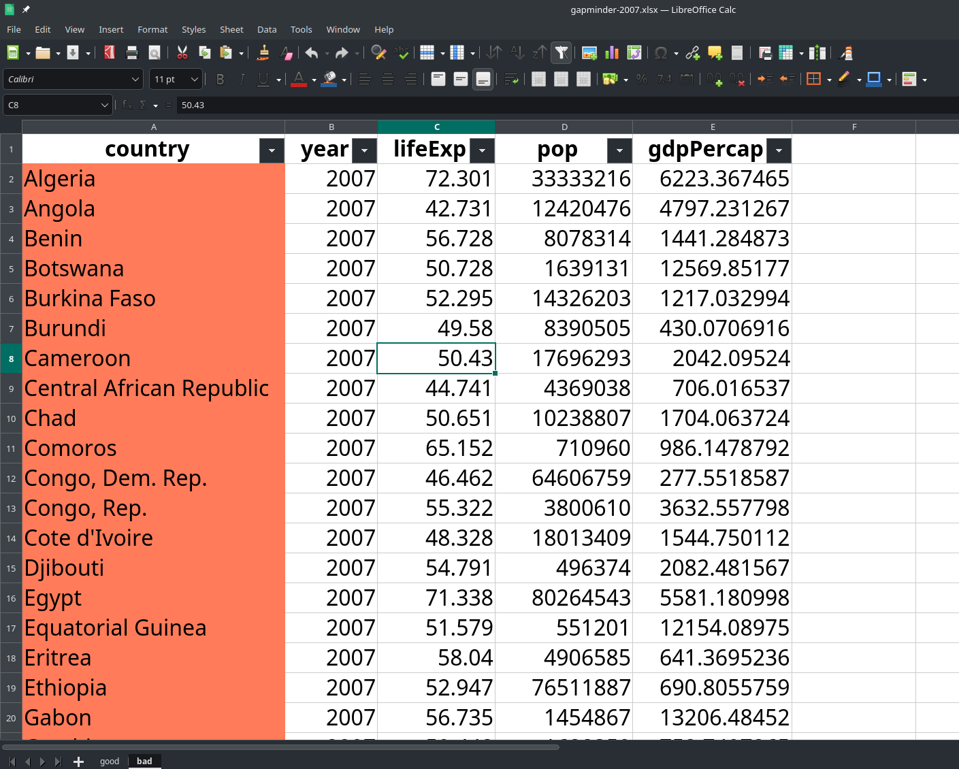Click the Sum (sigma) function button

click(x=144, y=105)
